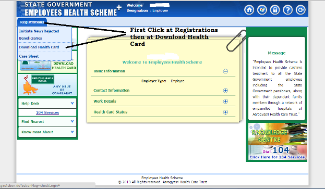The width and height of the screenshot is (325, 189).
Task: Open the Registrations menu tab
Action: pyautogui.click(x=32, y=22)
